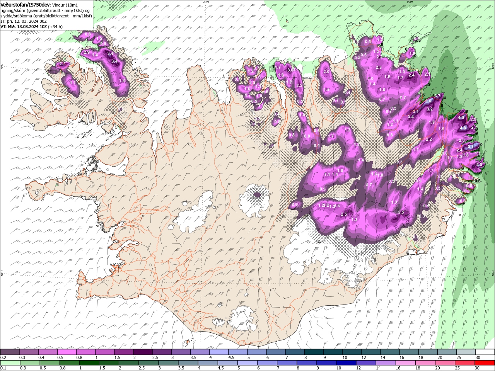Viewport: 495px width, 371px height.
Task: Pick the rain legend swatch between 4 and 4.5
Action: tap(208, 363)
